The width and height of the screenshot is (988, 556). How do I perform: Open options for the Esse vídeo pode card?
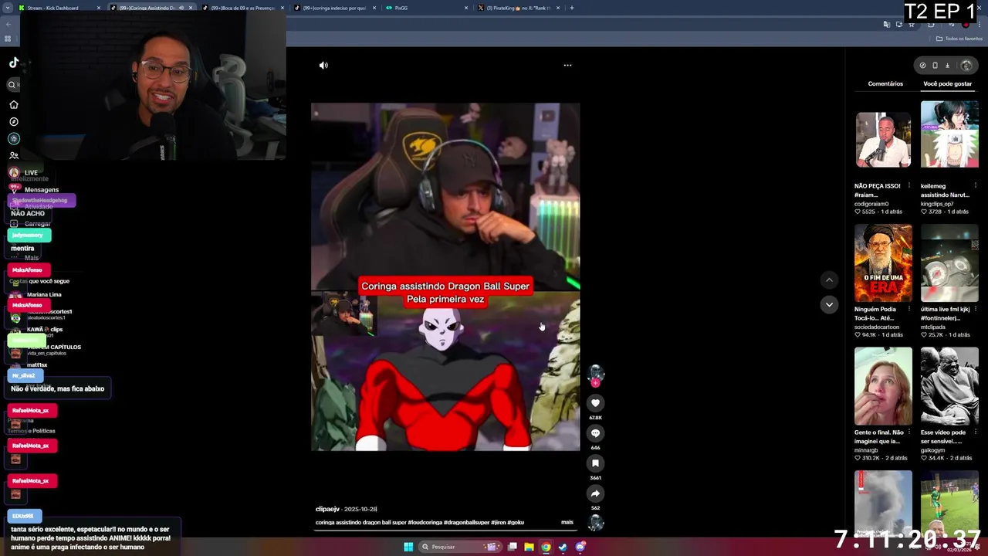point(975,432)
